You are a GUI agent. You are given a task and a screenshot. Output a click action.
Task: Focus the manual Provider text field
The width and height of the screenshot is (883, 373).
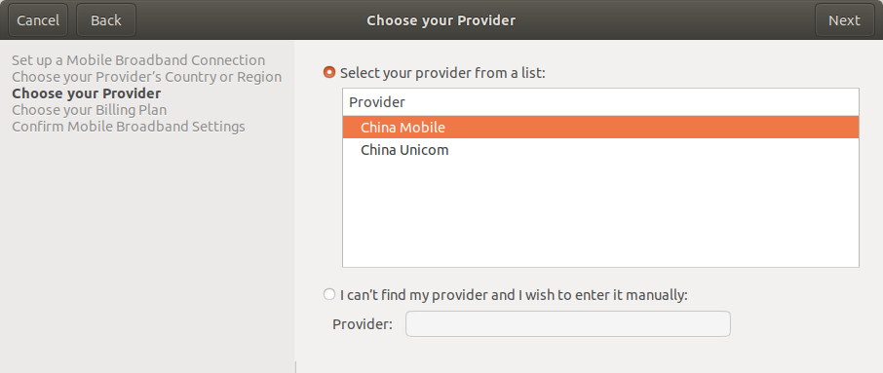(567, 324)
